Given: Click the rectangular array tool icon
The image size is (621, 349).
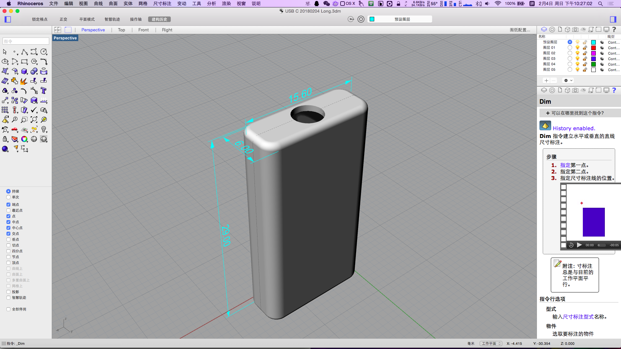Looking at the screenshot, I should [x=5, y=110].
